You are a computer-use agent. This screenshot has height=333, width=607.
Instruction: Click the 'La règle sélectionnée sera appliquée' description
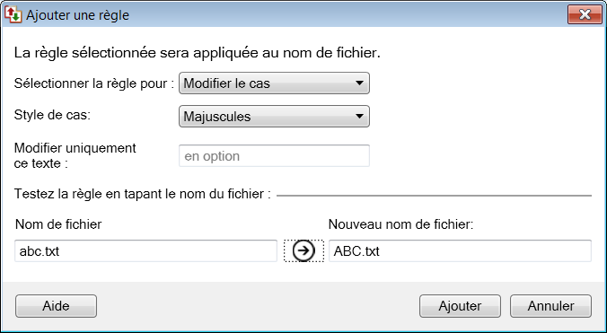point(198,53)
